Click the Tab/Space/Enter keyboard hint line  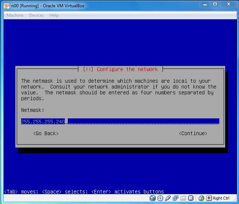[x=84, y=192]
